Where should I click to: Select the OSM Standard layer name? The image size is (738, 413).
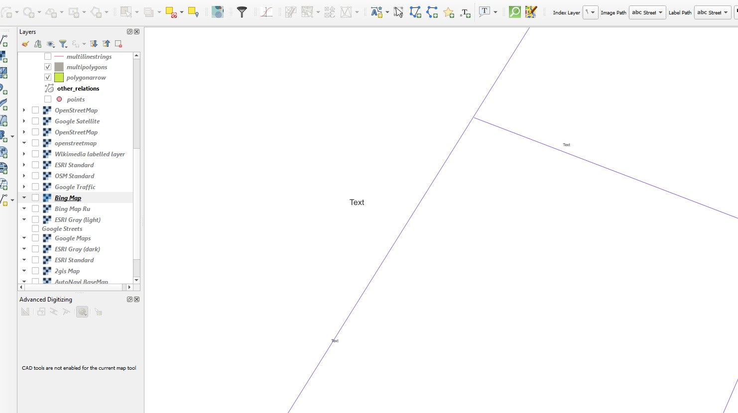coord(74,176)
